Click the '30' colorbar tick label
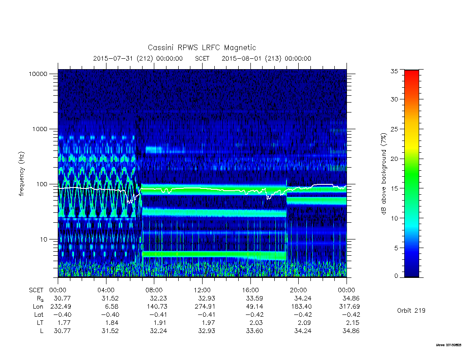This screenshot has height=347, width=462. [x=394, y=99]
